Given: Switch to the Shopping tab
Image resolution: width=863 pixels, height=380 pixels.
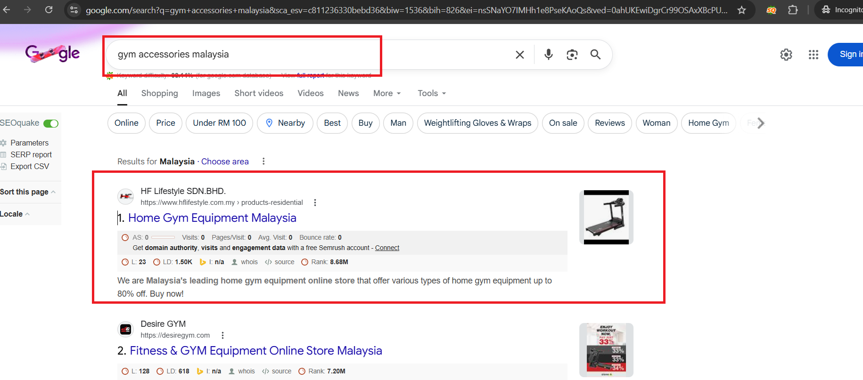Looking at the screenshot, I should 159,93.
